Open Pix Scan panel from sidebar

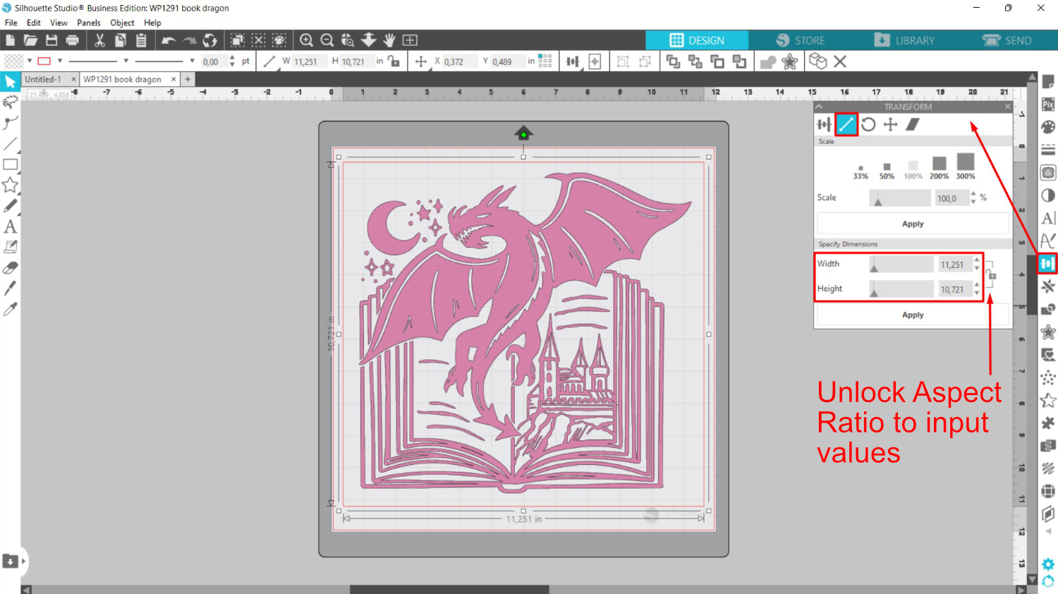coord(1048,104)
